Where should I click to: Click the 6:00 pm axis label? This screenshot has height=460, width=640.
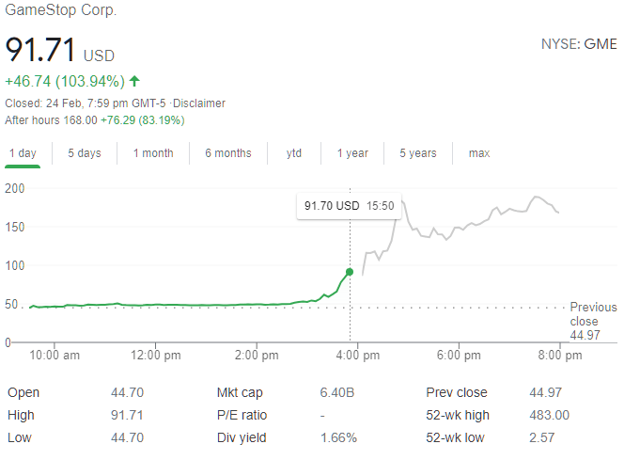point(459,356)
